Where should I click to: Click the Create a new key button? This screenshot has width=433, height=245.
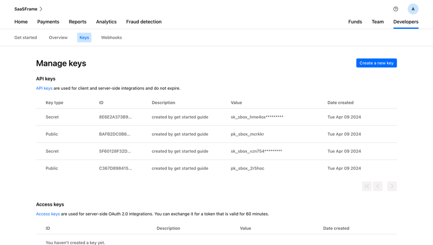coord(376,63)
